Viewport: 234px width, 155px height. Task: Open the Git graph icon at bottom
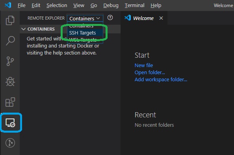pyautogui.click(x=10, y=143)
